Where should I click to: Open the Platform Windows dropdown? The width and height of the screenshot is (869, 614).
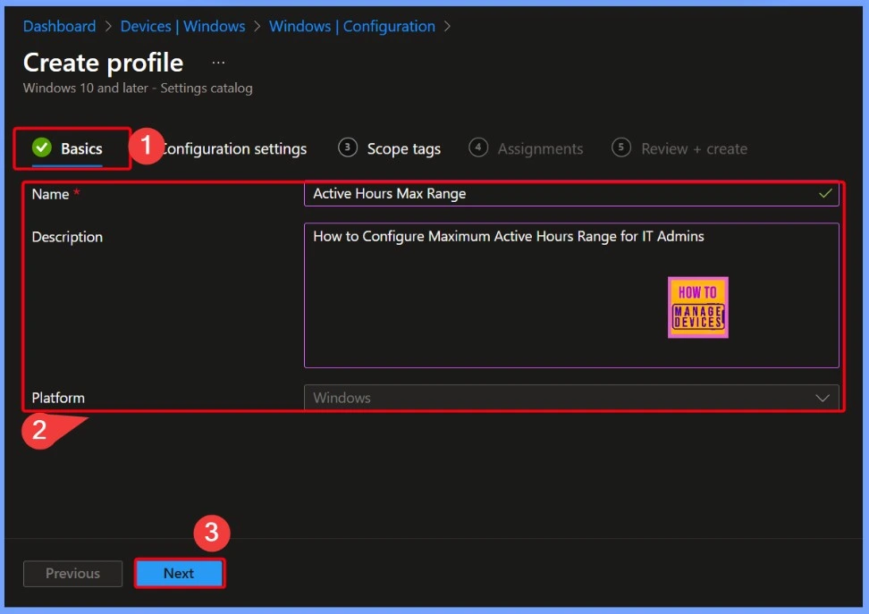(571, 398)
